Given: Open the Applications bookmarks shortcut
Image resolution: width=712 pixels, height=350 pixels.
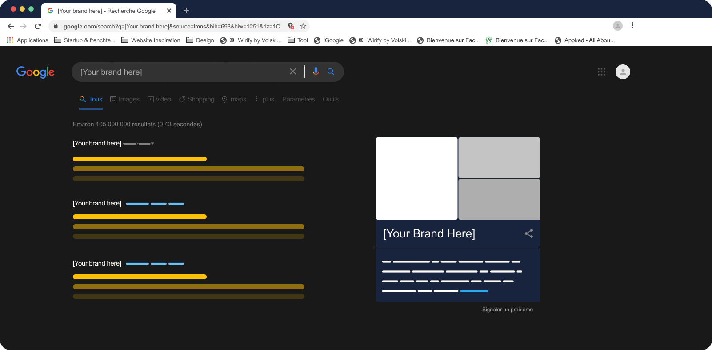Looking at the screenshot, I should pos(28,40).
